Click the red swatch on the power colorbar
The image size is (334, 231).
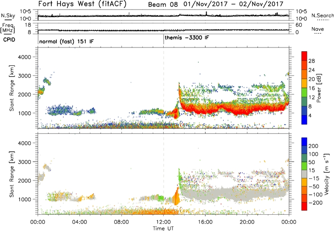pos(304,56)
